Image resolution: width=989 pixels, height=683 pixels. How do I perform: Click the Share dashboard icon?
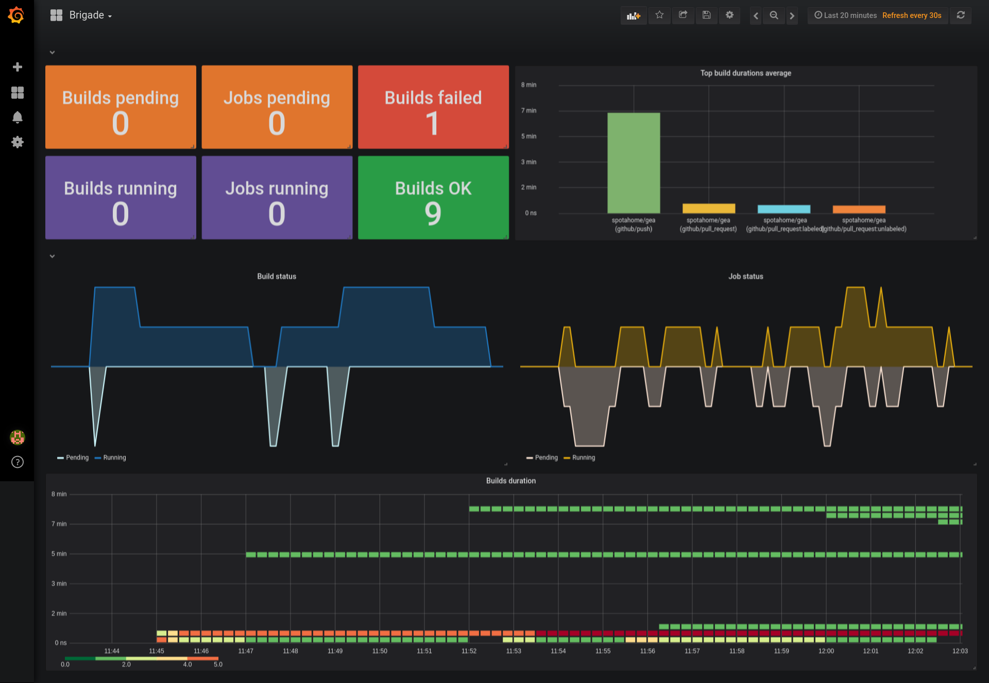point(683,15)
